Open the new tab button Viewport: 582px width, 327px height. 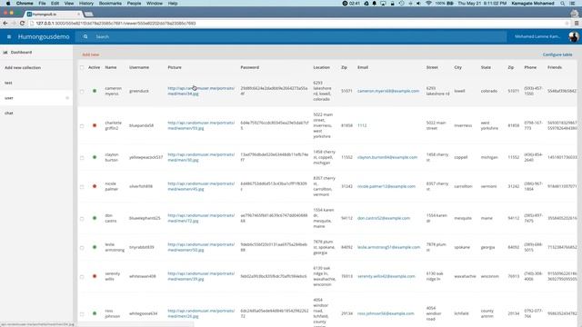pyautogui.click(x=88, y=15)
